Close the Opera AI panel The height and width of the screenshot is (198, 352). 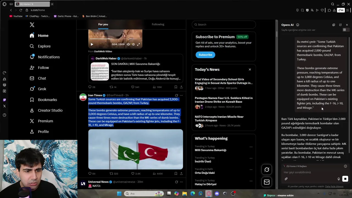pyautogui.click(x=347, y=25)
